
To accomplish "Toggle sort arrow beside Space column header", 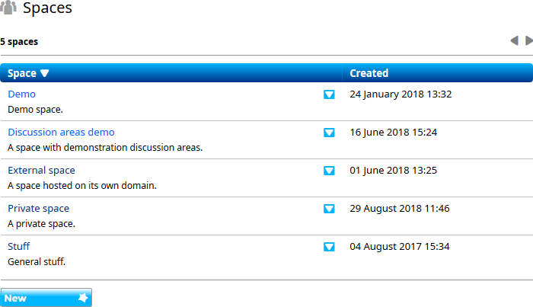I will [44, 73].
